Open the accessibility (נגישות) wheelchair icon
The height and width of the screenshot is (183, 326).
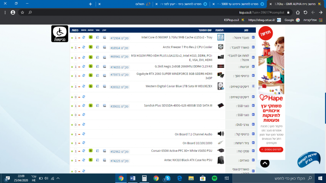[60, 33]
